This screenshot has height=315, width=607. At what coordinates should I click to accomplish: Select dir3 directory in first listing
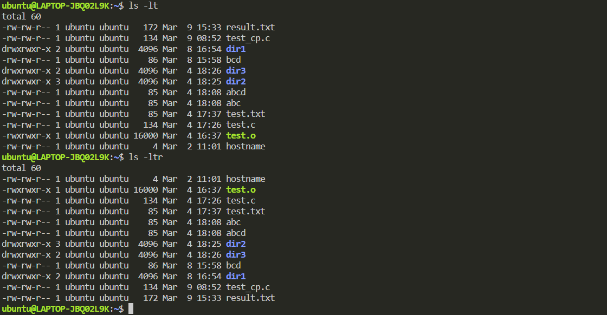pos(236,71)
